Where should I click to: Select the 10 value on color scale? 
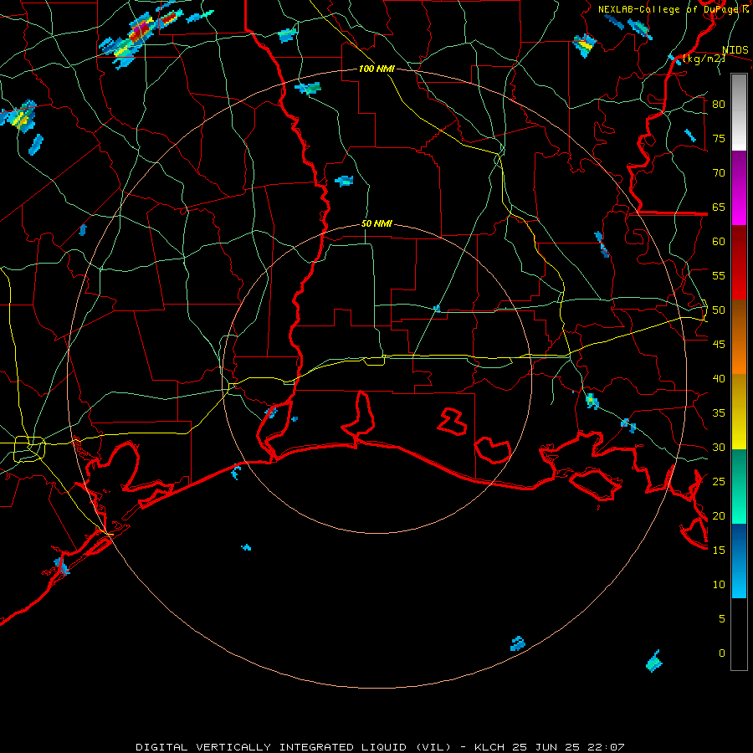point(719,585)
